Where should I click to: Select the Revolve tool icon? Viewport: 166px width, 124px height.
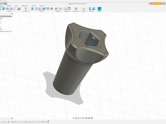pyautogui.click(x=8, y=9)
